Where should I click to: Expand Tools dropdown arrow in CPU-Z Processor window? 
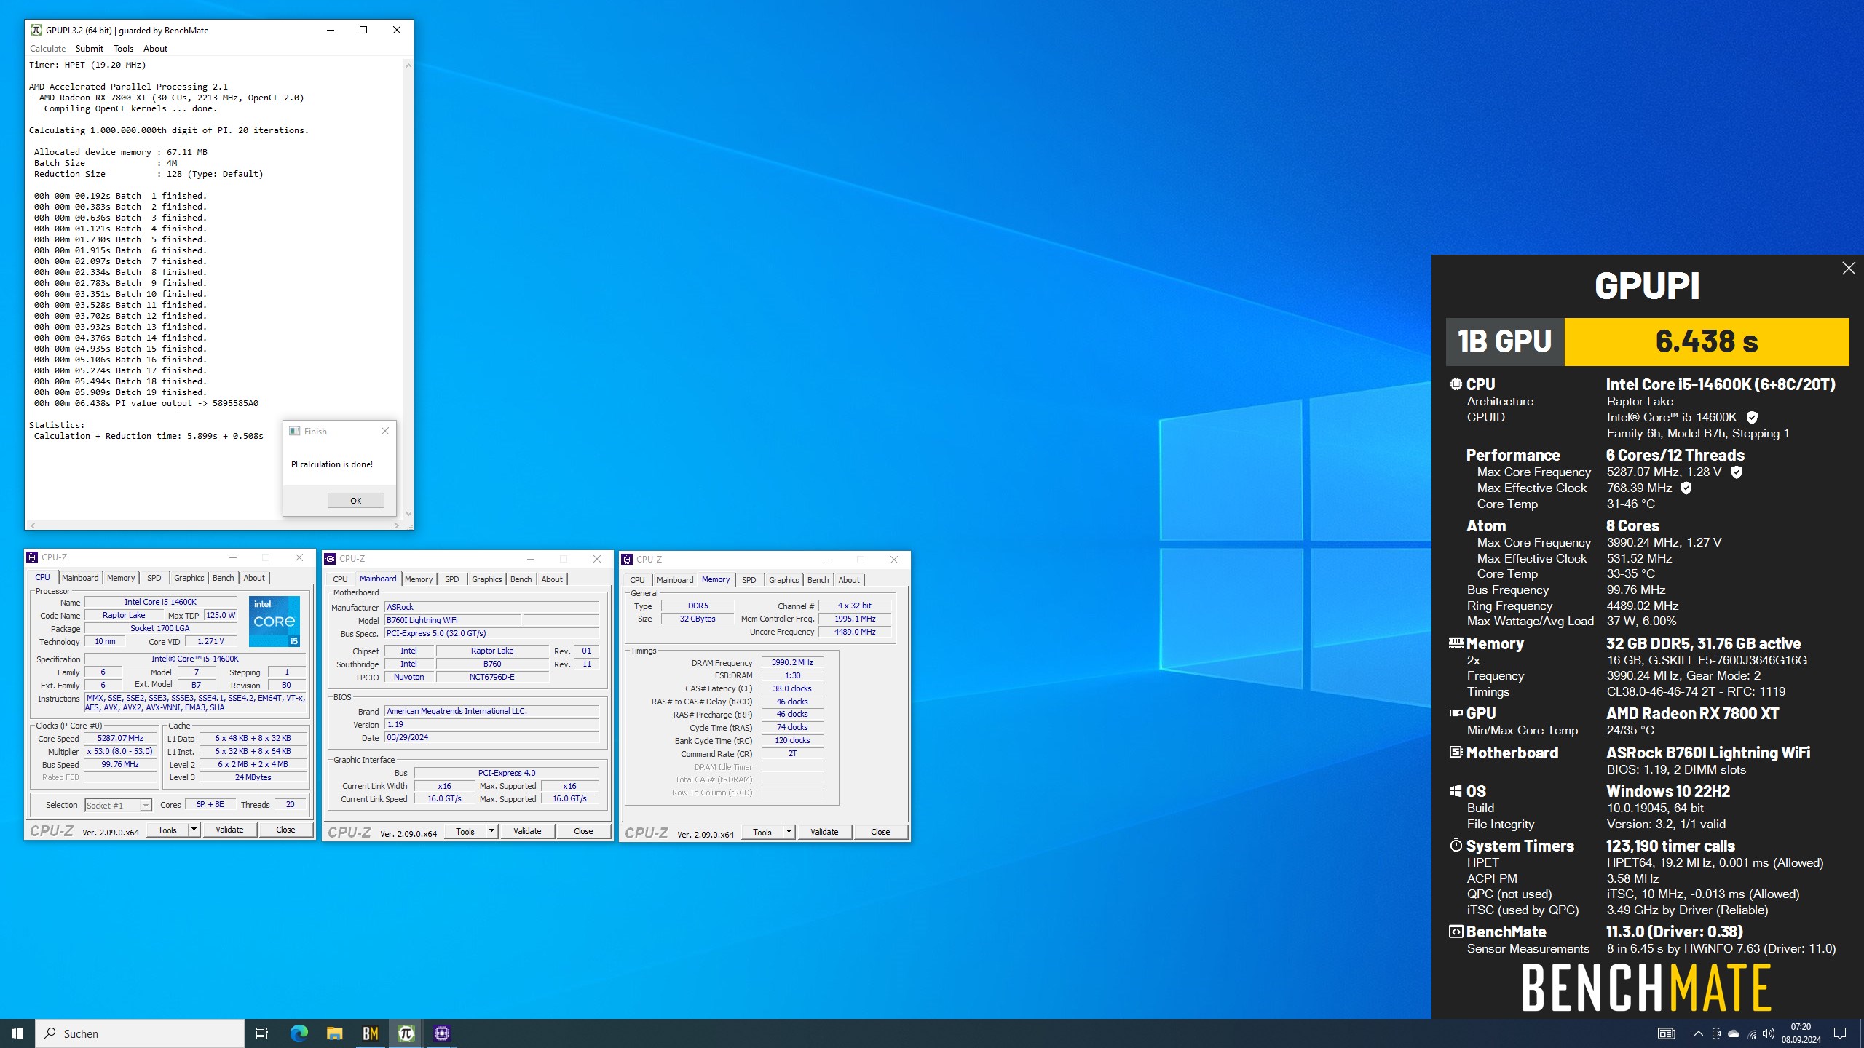point(194,830)
